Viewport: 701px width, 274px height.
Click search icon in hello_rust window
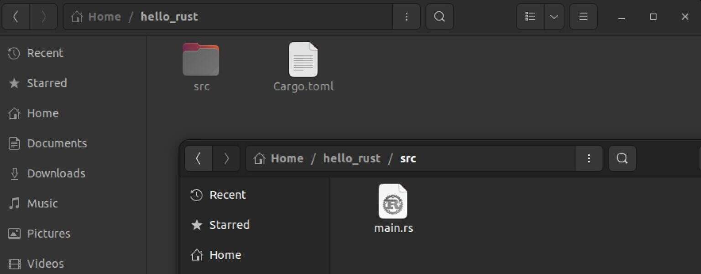tap(439, 17)
